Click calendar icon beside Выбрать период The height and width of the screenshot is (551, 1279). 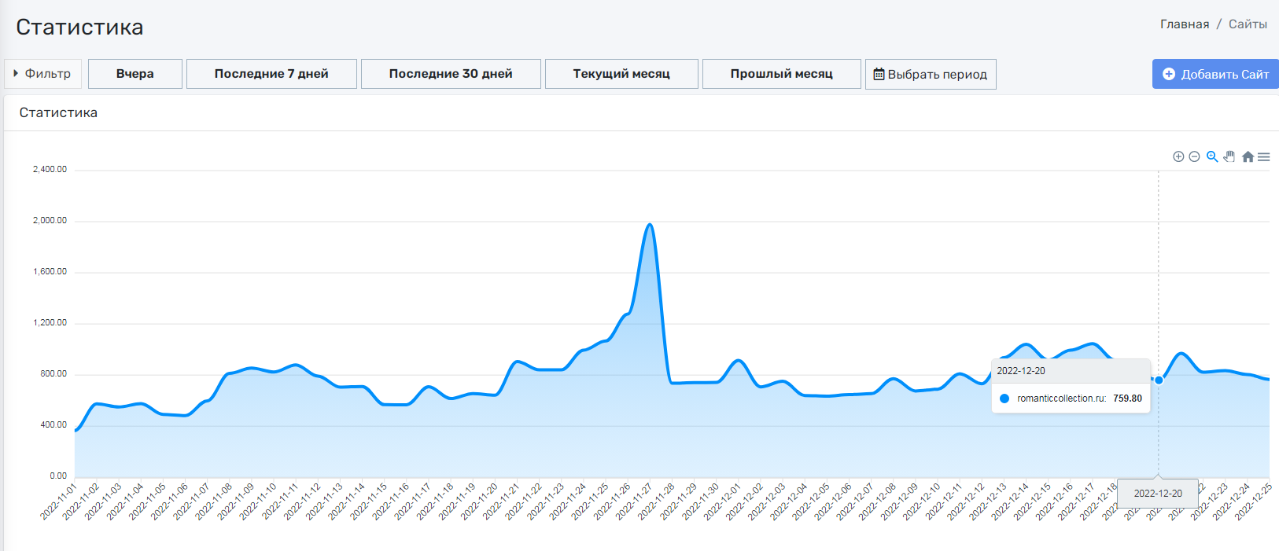[x=879, y=74]
